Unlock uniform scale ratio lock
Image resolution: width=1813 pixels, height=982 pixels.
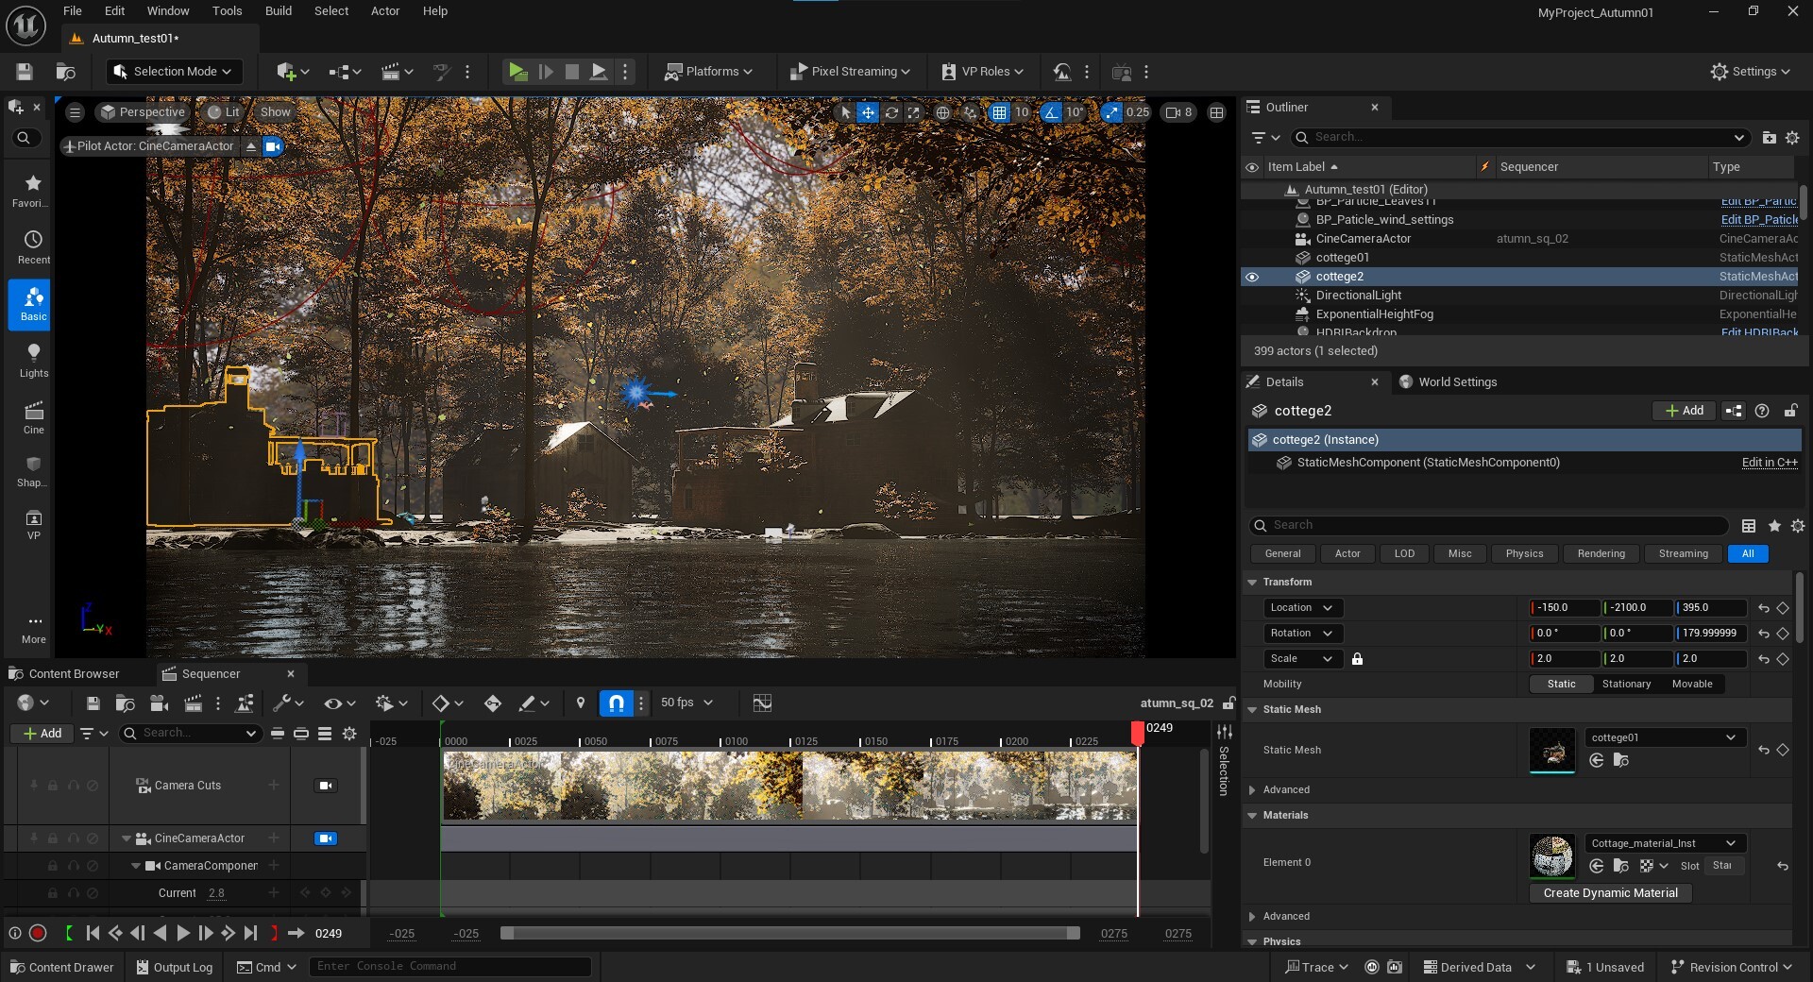pos(1357,659)
